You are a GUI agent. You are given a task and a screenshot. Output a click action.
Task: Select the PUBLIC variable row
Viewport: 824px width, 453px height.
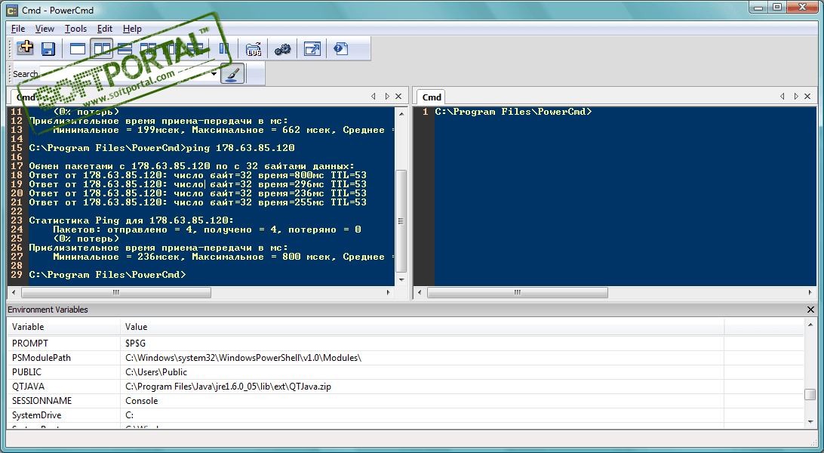pyautogui.click(x=405, y=372)
